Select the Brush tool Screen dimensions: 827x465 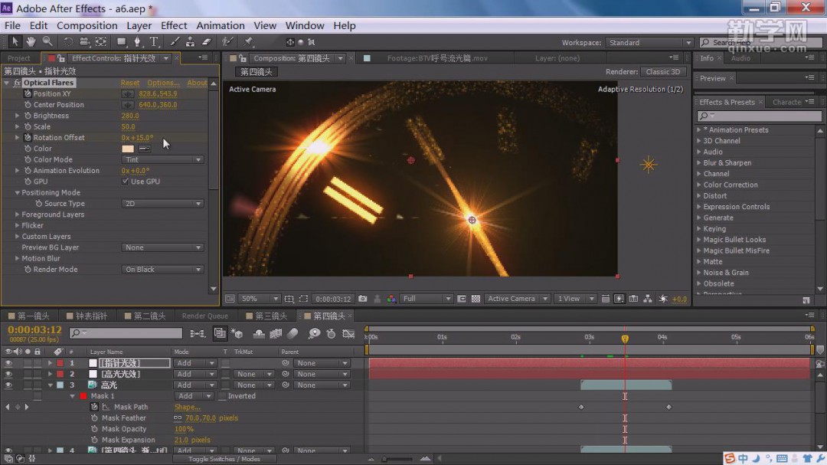(175, 41)
